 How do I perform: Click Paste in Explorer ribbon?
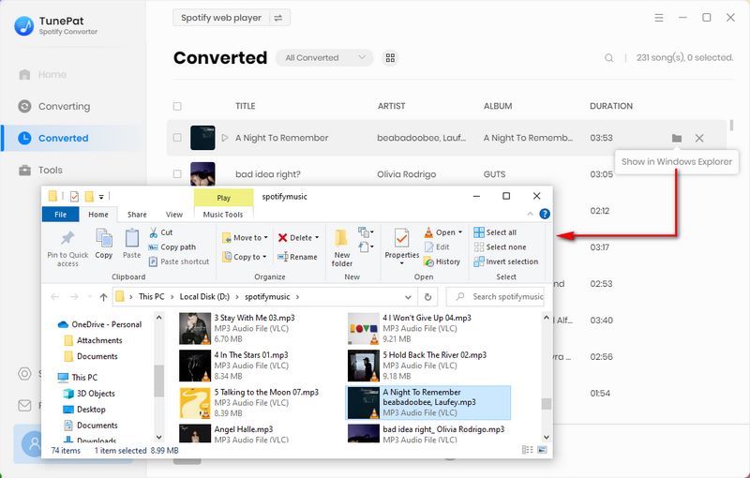click(131, 245)
